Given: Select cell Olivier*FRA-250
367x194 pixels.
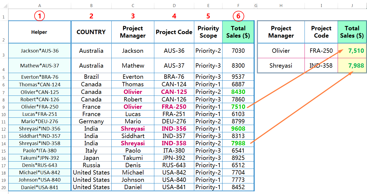Looking at the screenshot, I should [40, 107].
